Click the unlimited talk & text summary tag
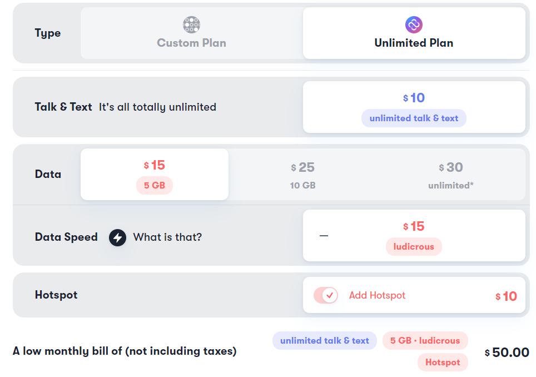 324,340
